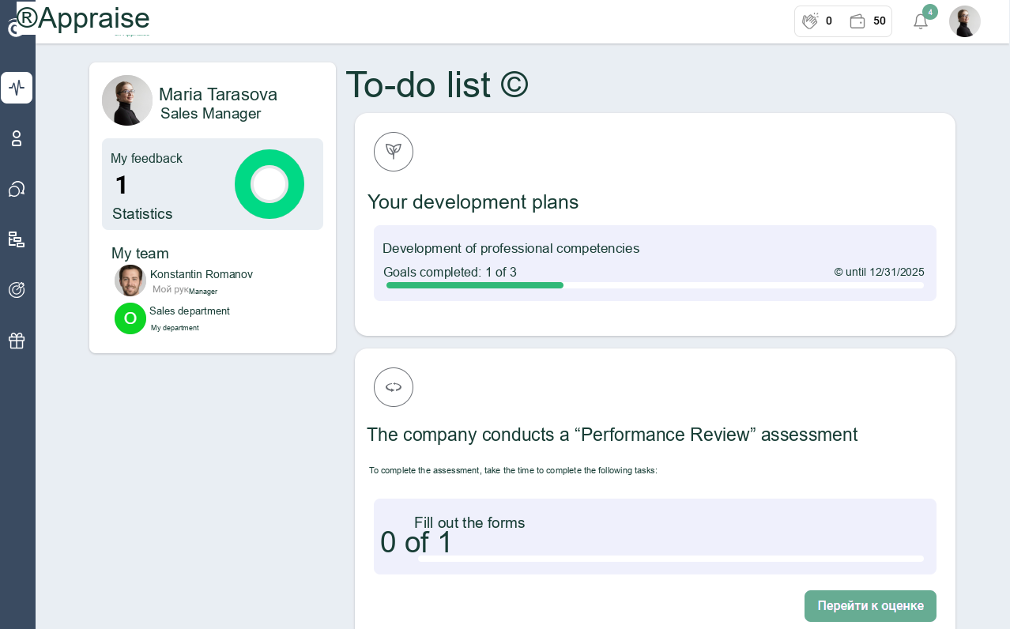Click the green feedback donut chart
1010x629 pixels.
click(x=269, y=184)
